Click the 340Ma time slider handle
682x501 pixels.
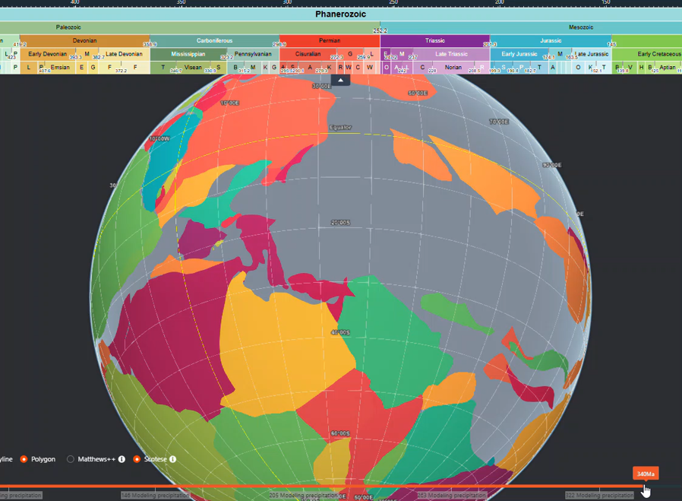point(646,474)
